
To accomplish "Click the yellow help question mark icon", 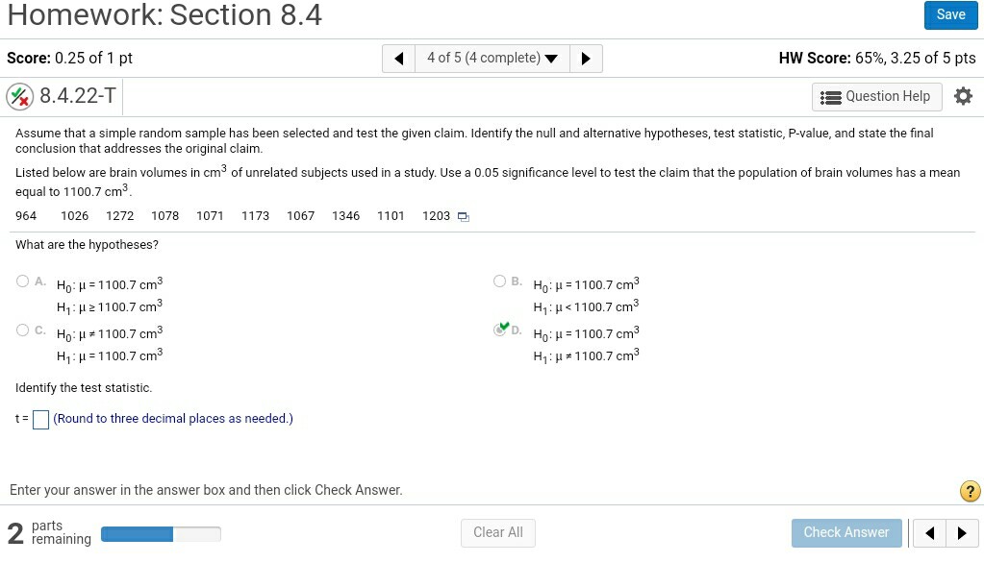I will [x=971, y=492].
